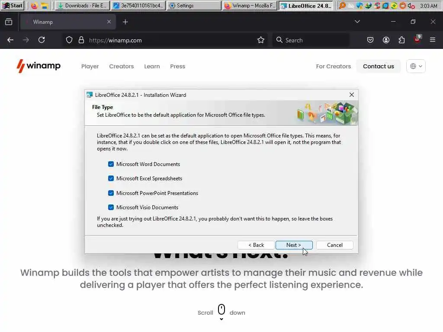Open File Explorer quick launch icon
The image size is (443, 332).
pyautogui.click(x=45, y=6)
